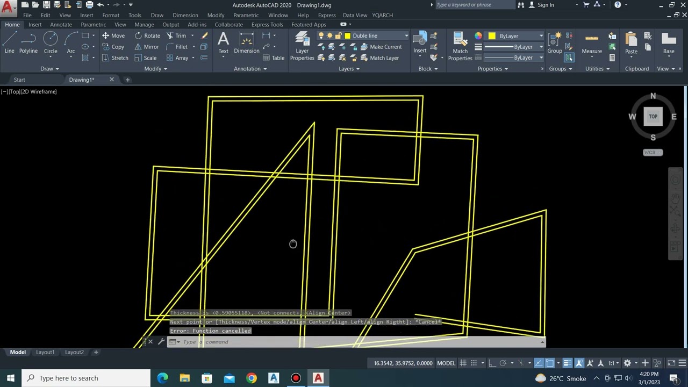Select the Arc tool
This screenshot has width=688, height=387.
[x=71, y=43]
